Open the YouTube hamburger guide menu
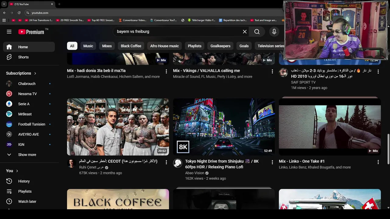This screenshot has height=219, width=390. coord(9,32)
